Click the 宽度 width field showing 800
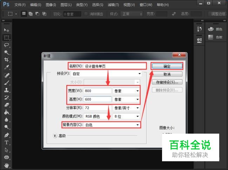The height and width of the screenshot is (170, 228). click(98, 91)
